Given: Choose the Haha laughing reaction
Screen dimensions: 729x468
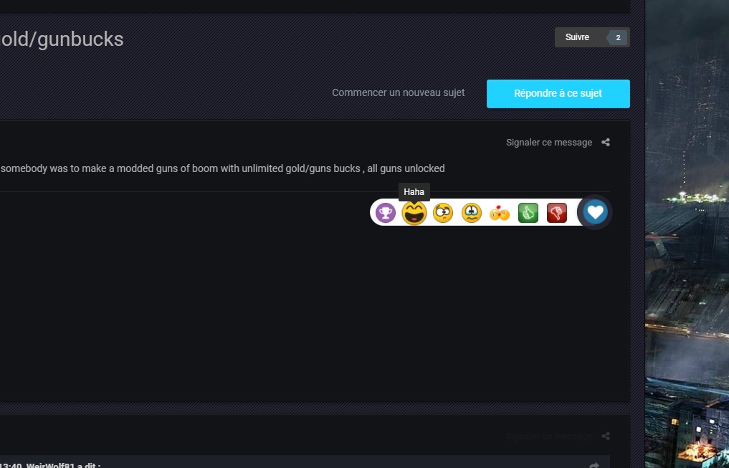Looking at the screenshot, I should [414, 213].
